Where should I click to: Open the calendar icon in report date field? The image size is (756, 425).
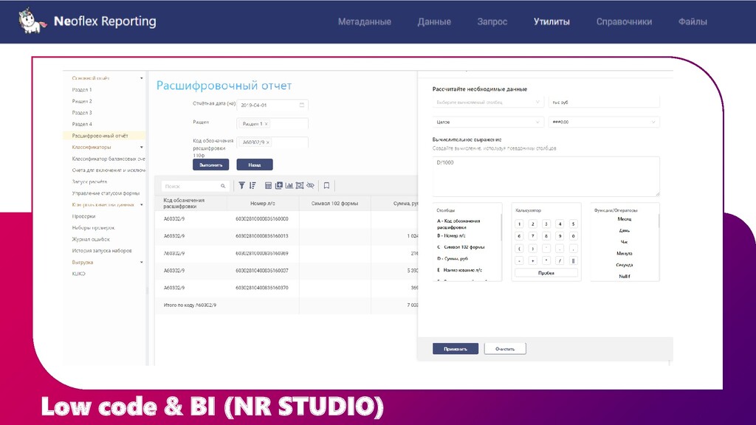[x=302, y=105]
